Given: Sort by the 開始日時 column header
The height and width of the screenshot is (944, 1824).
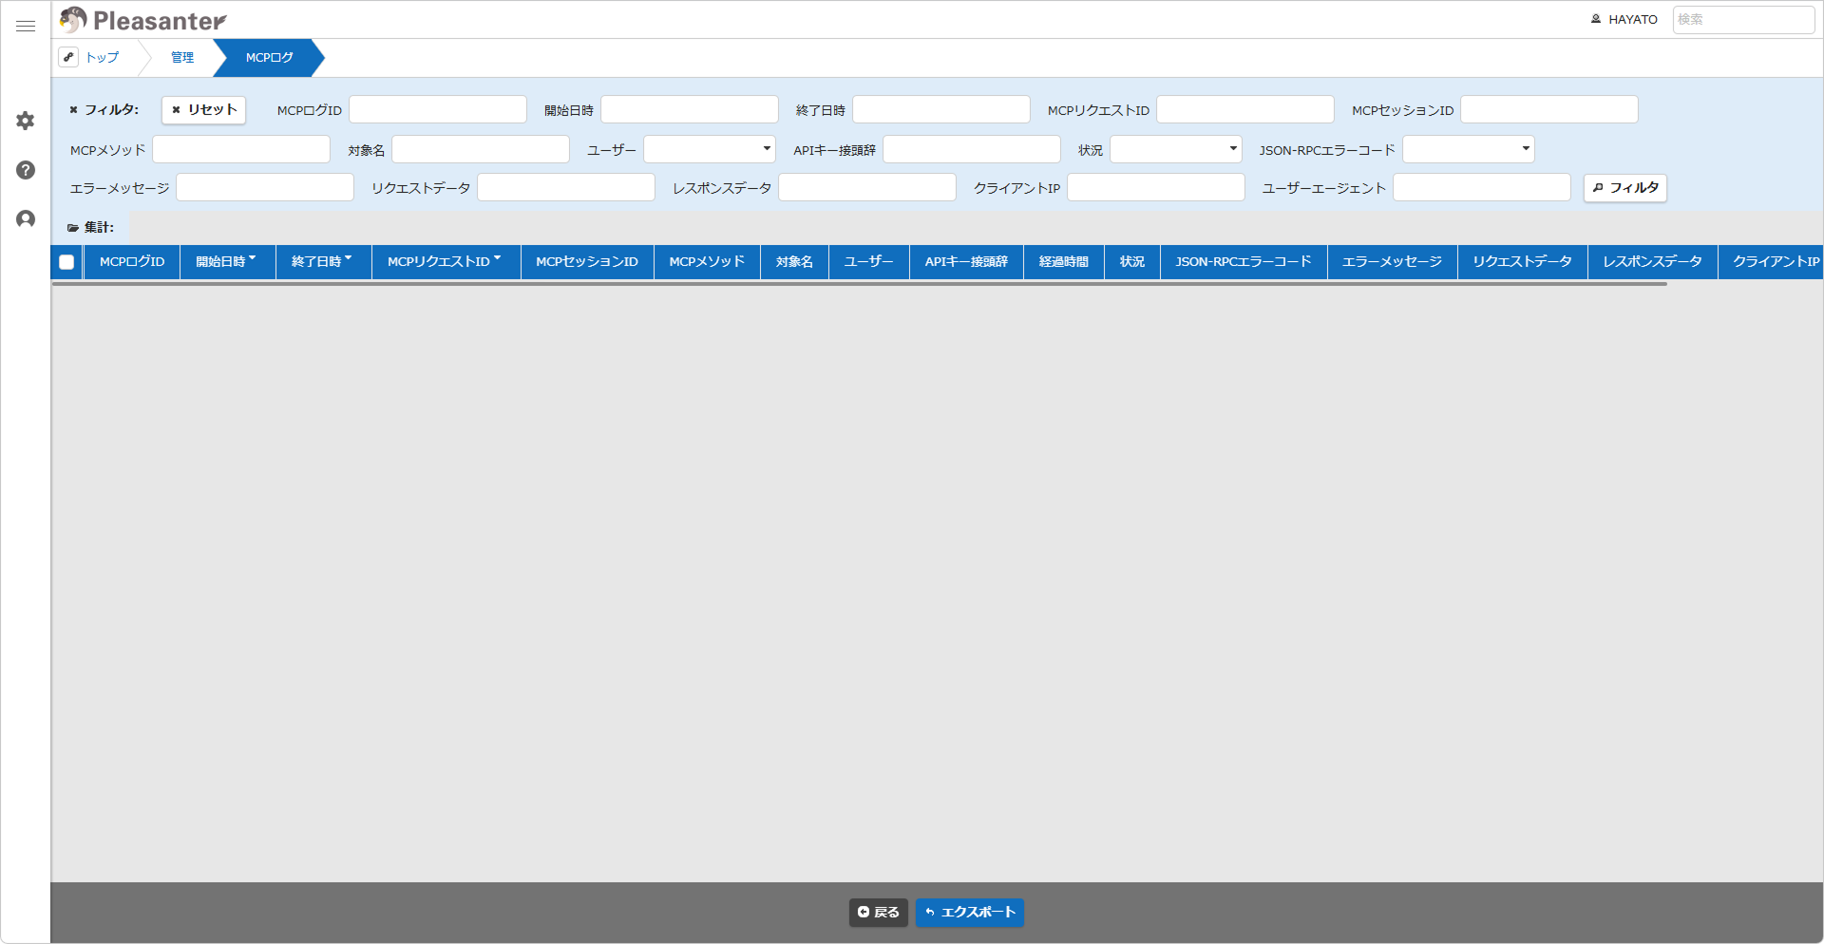Looking at the screenshot, I should coord(227,262).
